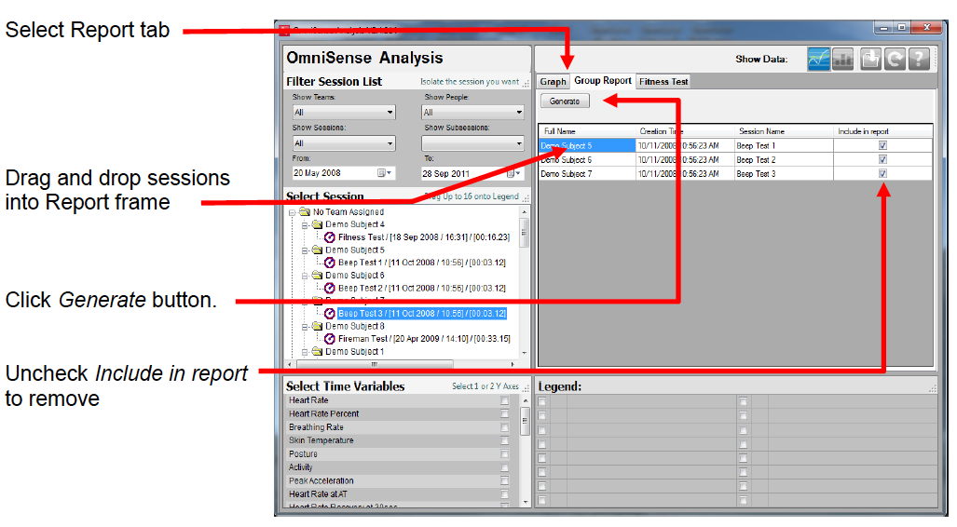
Task: Click the time variables list scrollbar thumb
Action: tap(524, 421)
